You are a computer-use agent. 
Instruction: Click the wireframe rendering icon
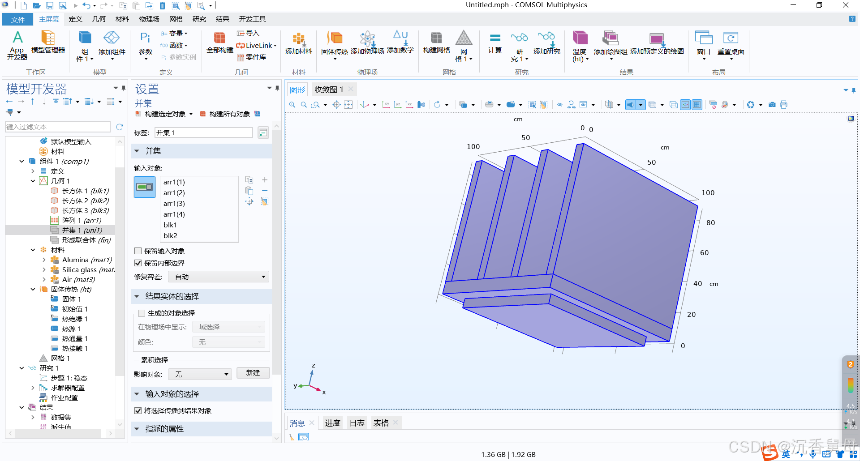click(673, 105)
